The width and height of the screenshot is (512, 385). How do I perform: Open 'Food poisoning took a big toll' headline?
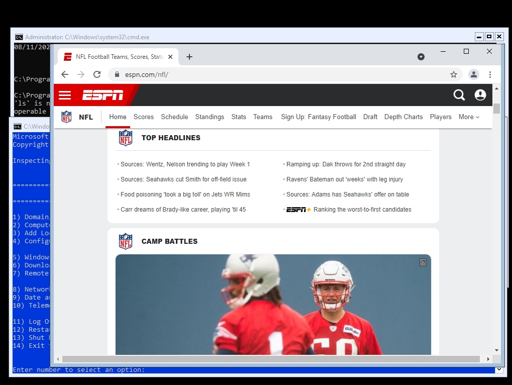[185, 195]
